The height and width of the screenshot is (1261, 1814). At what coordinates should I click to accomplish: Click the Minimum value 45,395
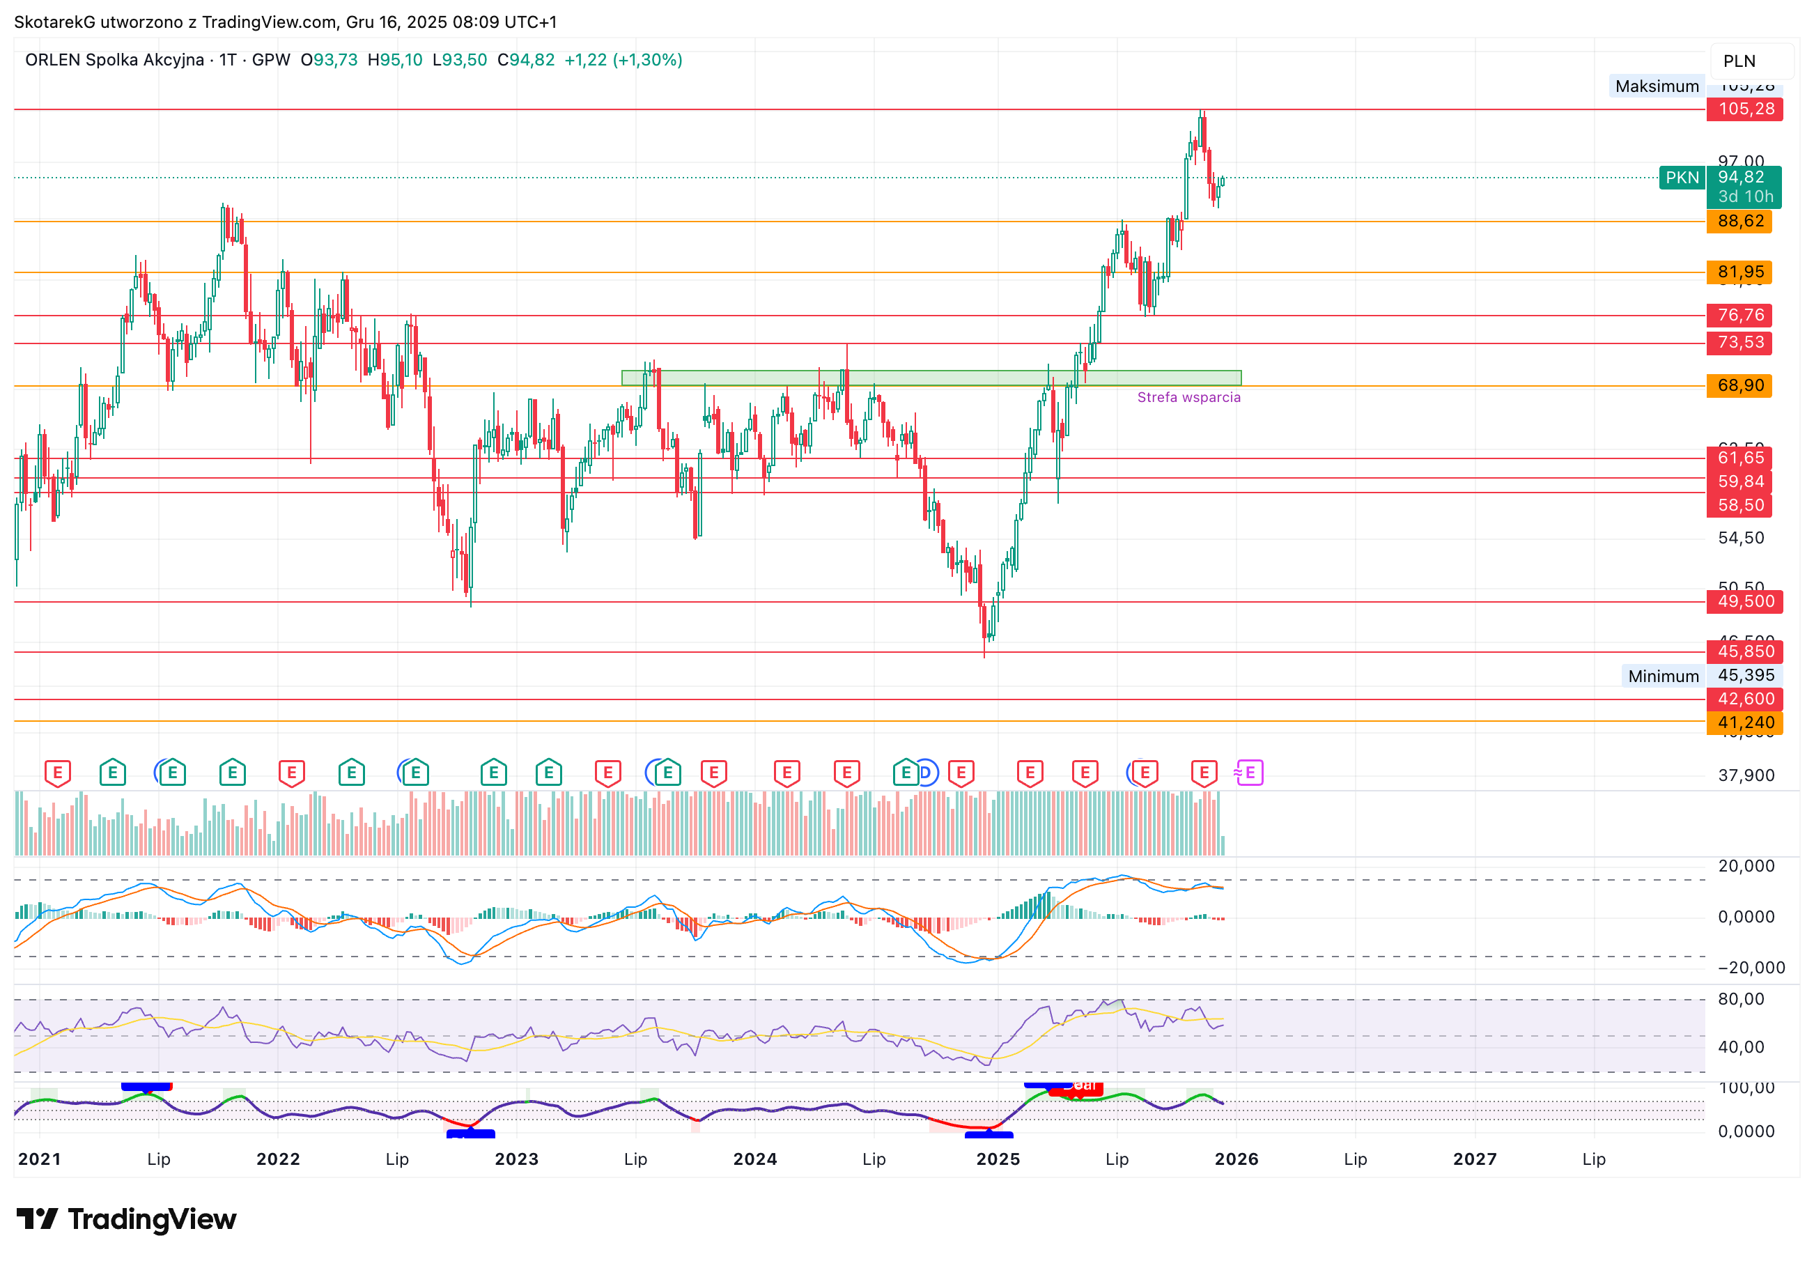click(1745, 676)
